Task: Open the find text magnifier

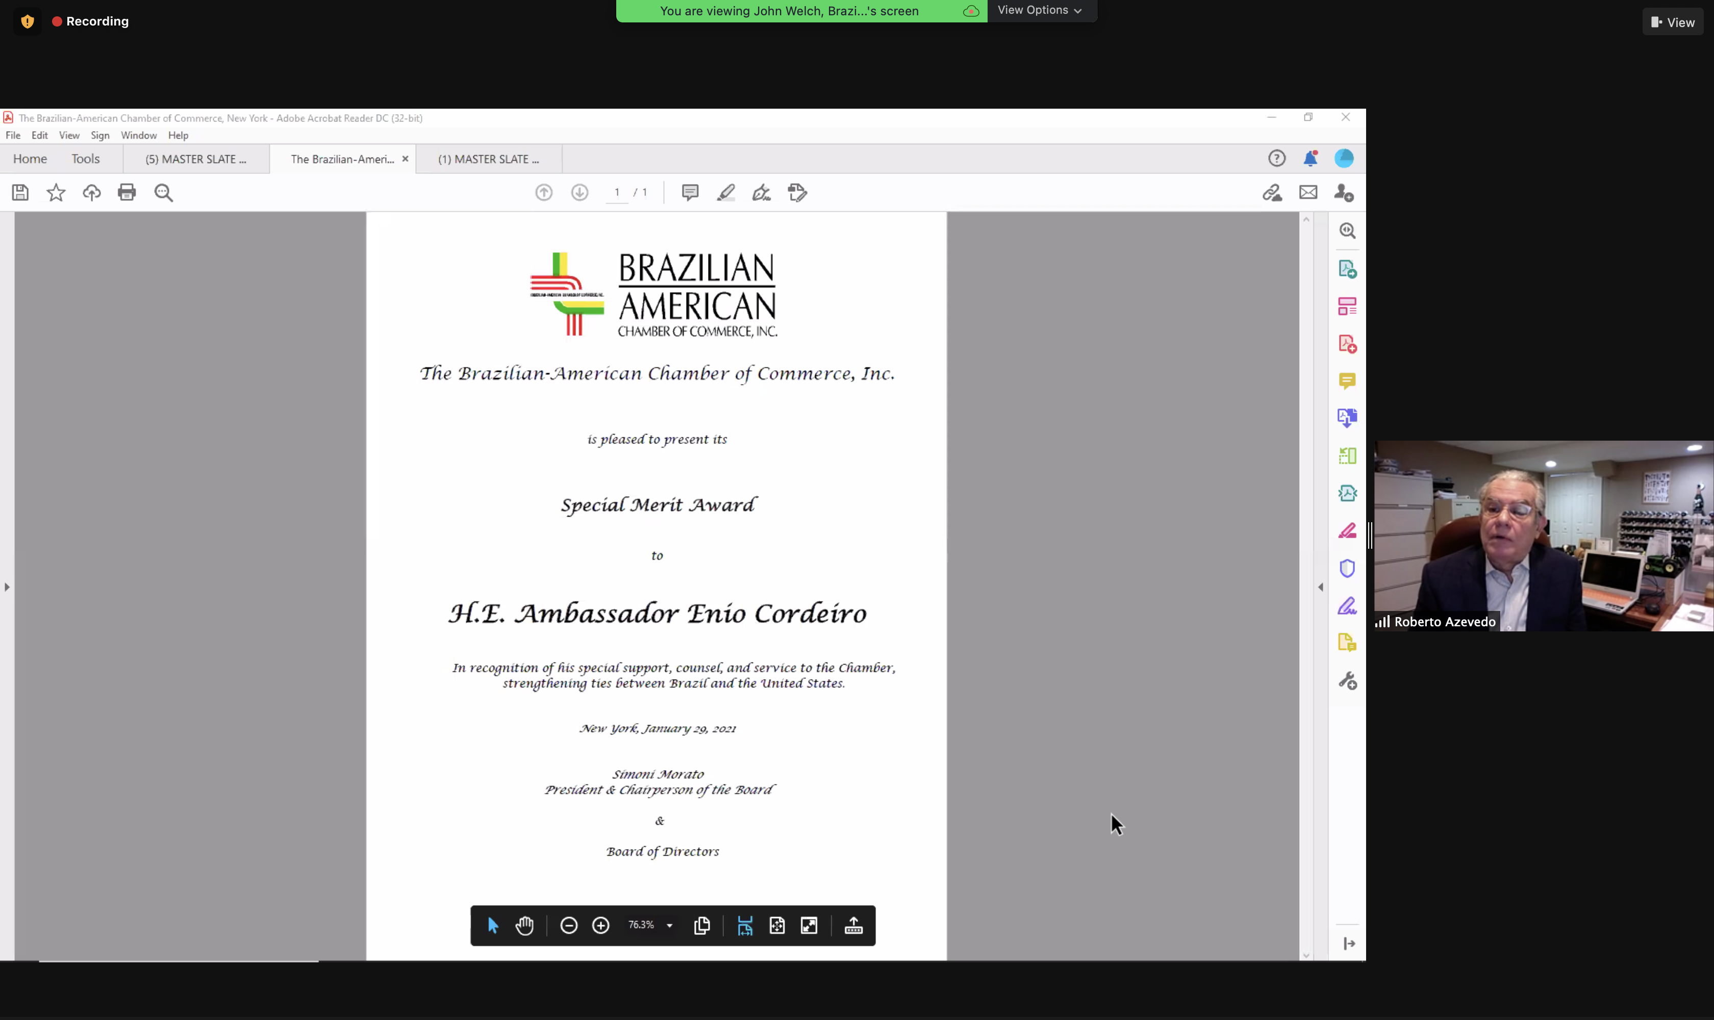Action: [164, 192]
